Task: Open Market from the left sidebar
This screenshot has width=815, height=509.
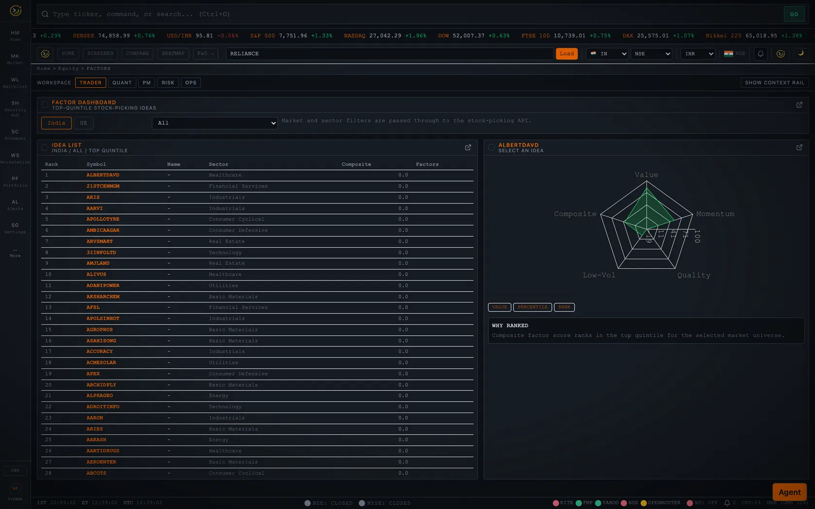Action: 15,59
